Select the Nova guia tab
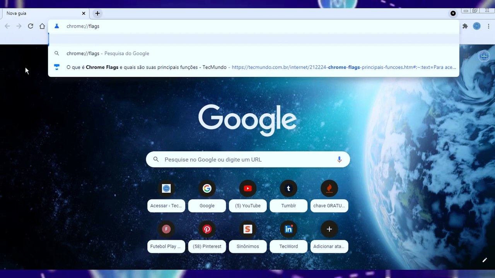 click(x=46, y=13)
